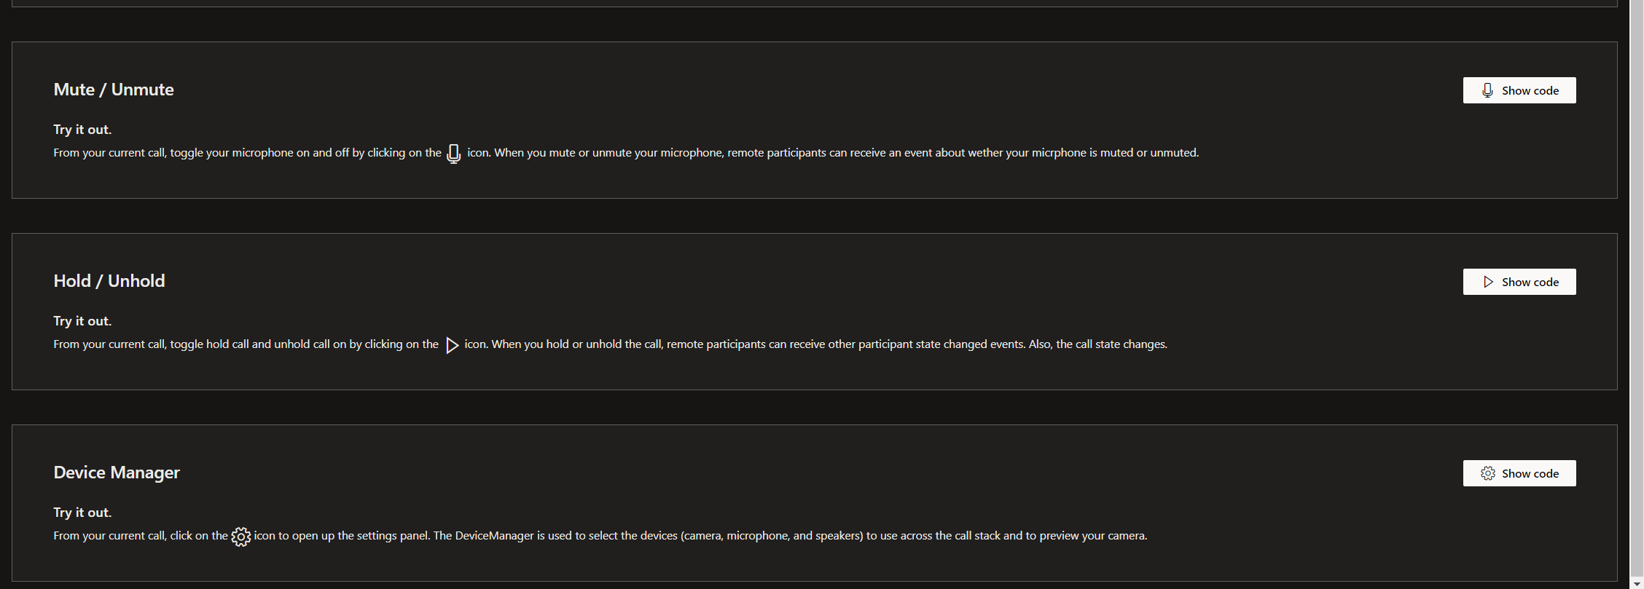Click the play triangle icon in the Hold / Unhold description

click(x=452, y=345)
